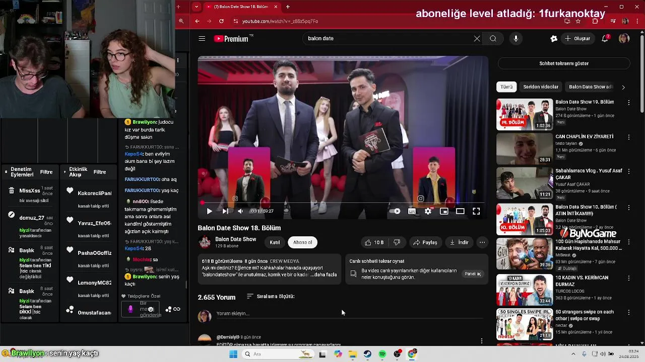Open the Balon Date Show channel avatar
Image resolution: width=645 pixels, height=362 pixels.
point(205,242)
